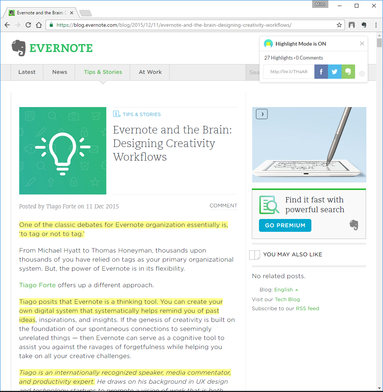Advance the sidebar slideshow arrow

[262, 114]
